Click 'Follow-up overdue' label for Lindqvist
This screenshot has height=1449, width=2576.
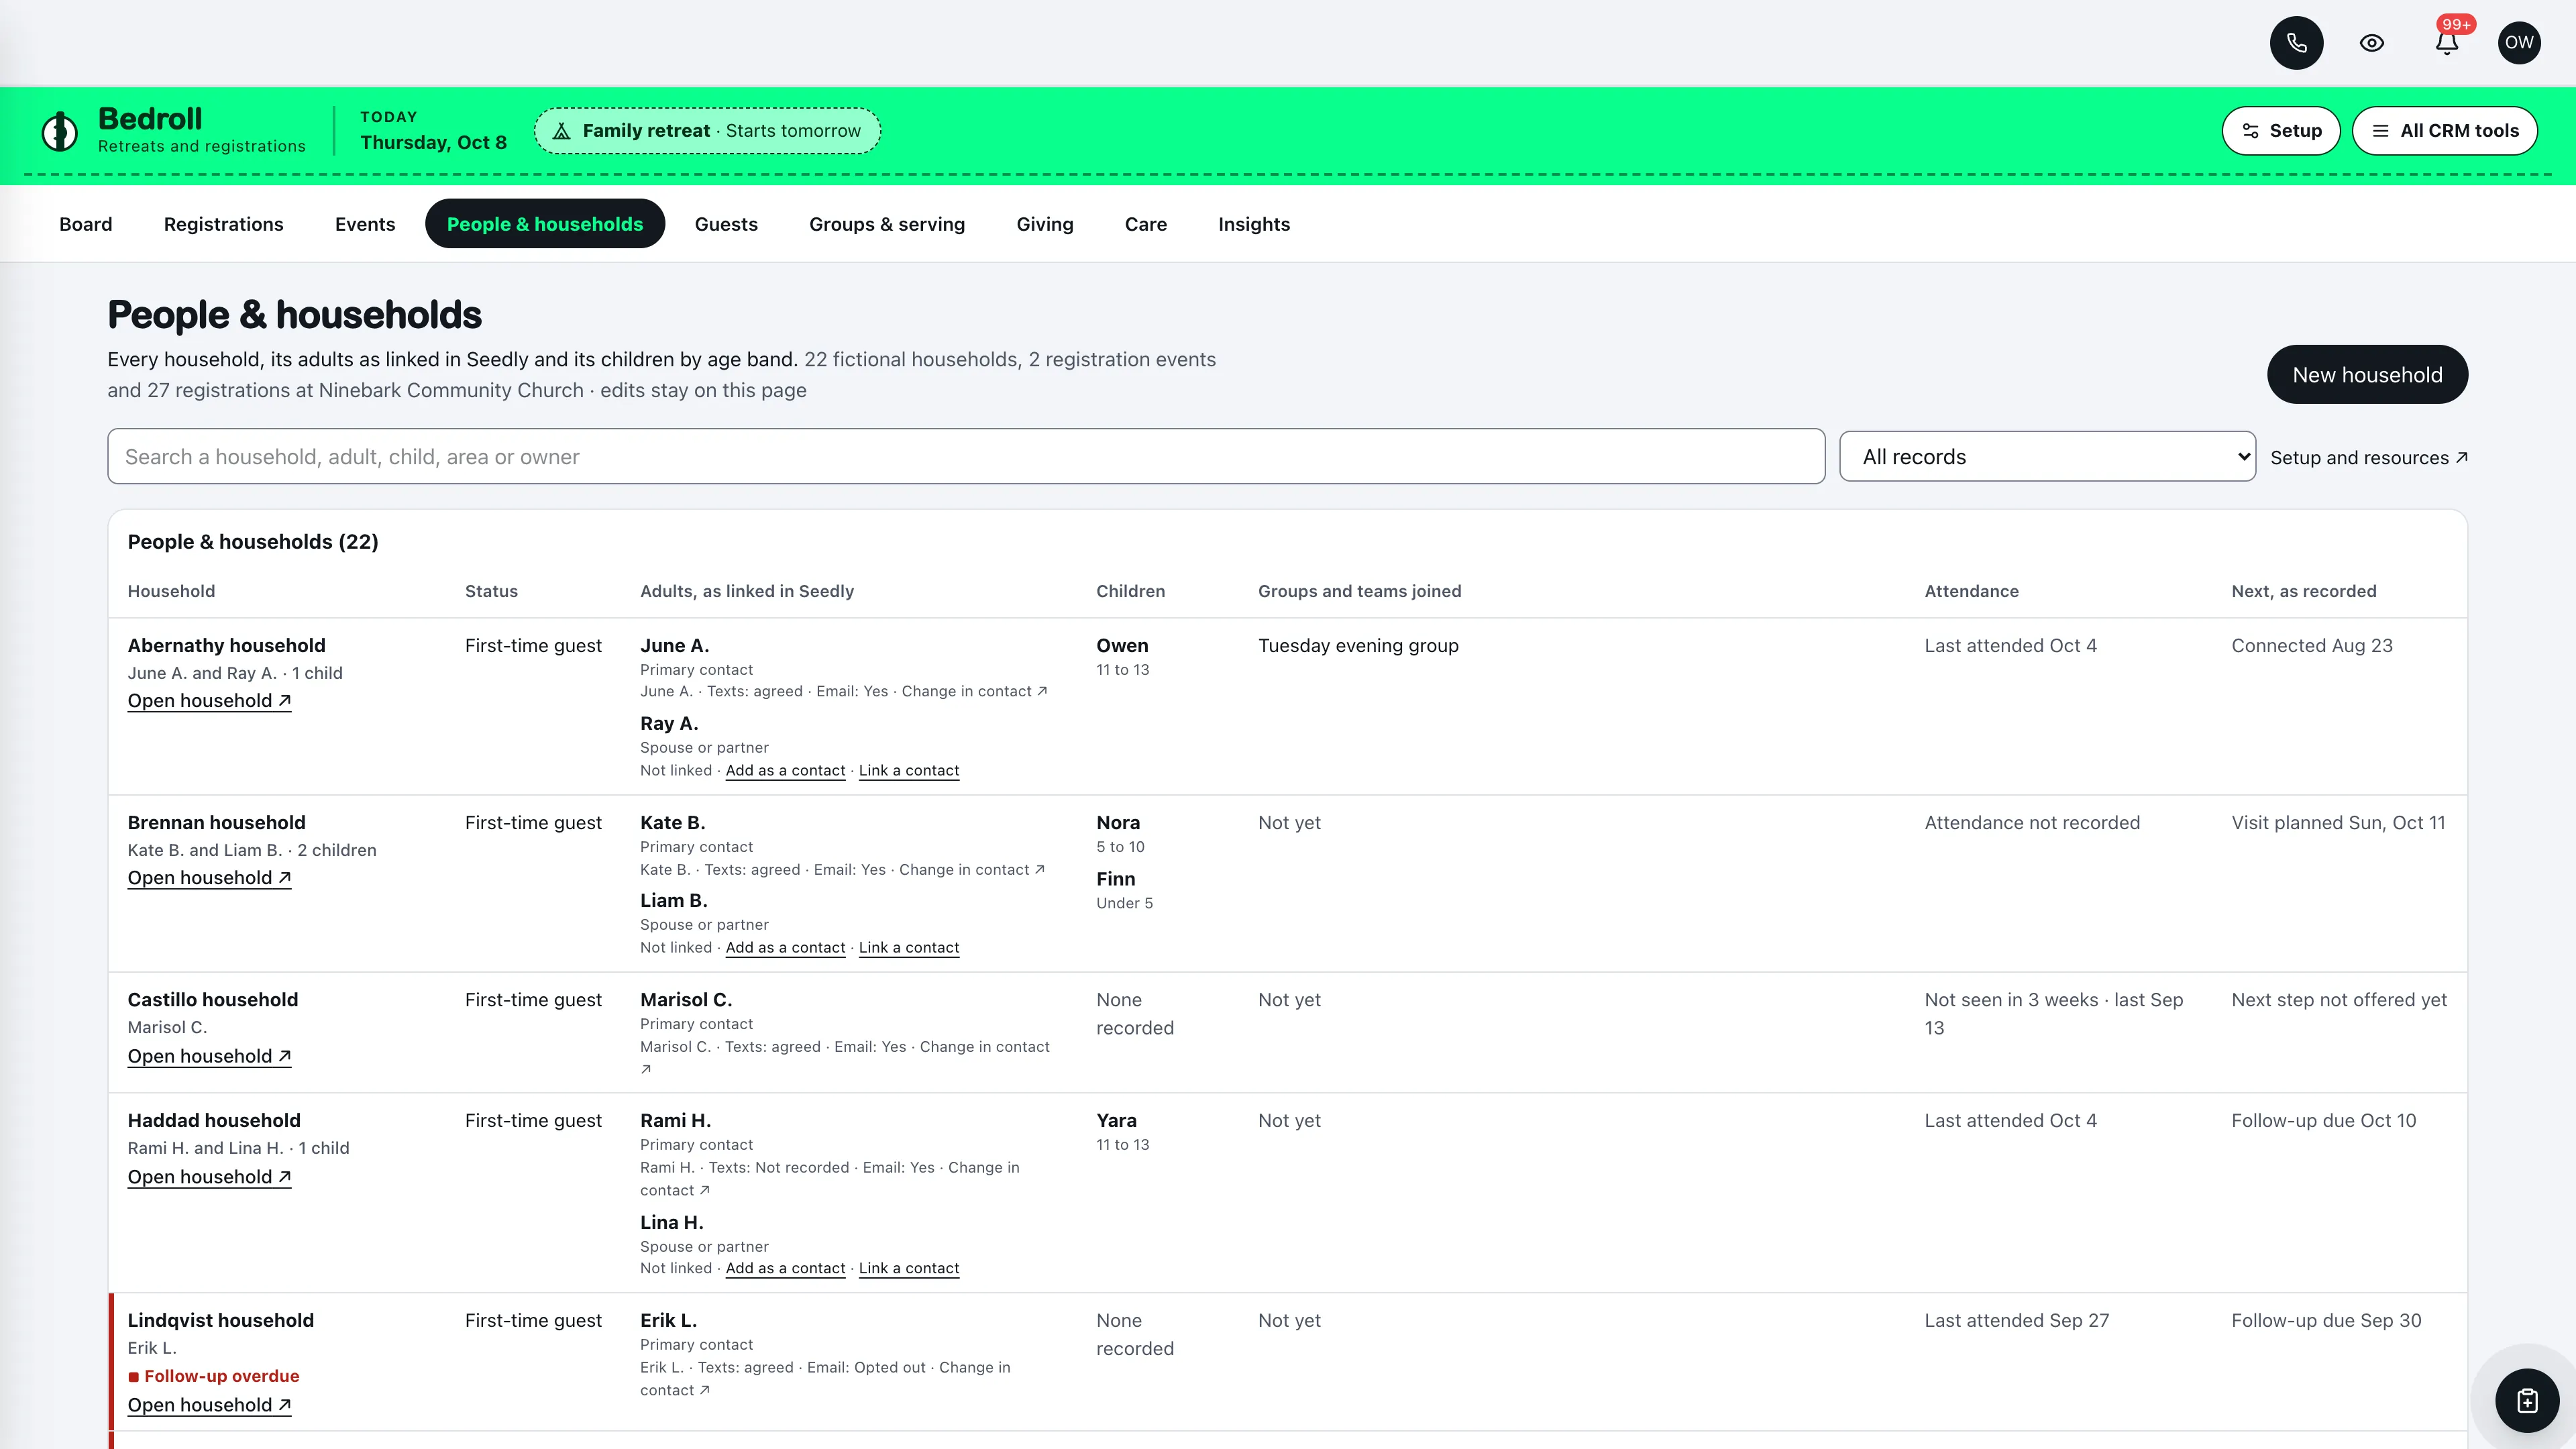tap(214, 1376)
